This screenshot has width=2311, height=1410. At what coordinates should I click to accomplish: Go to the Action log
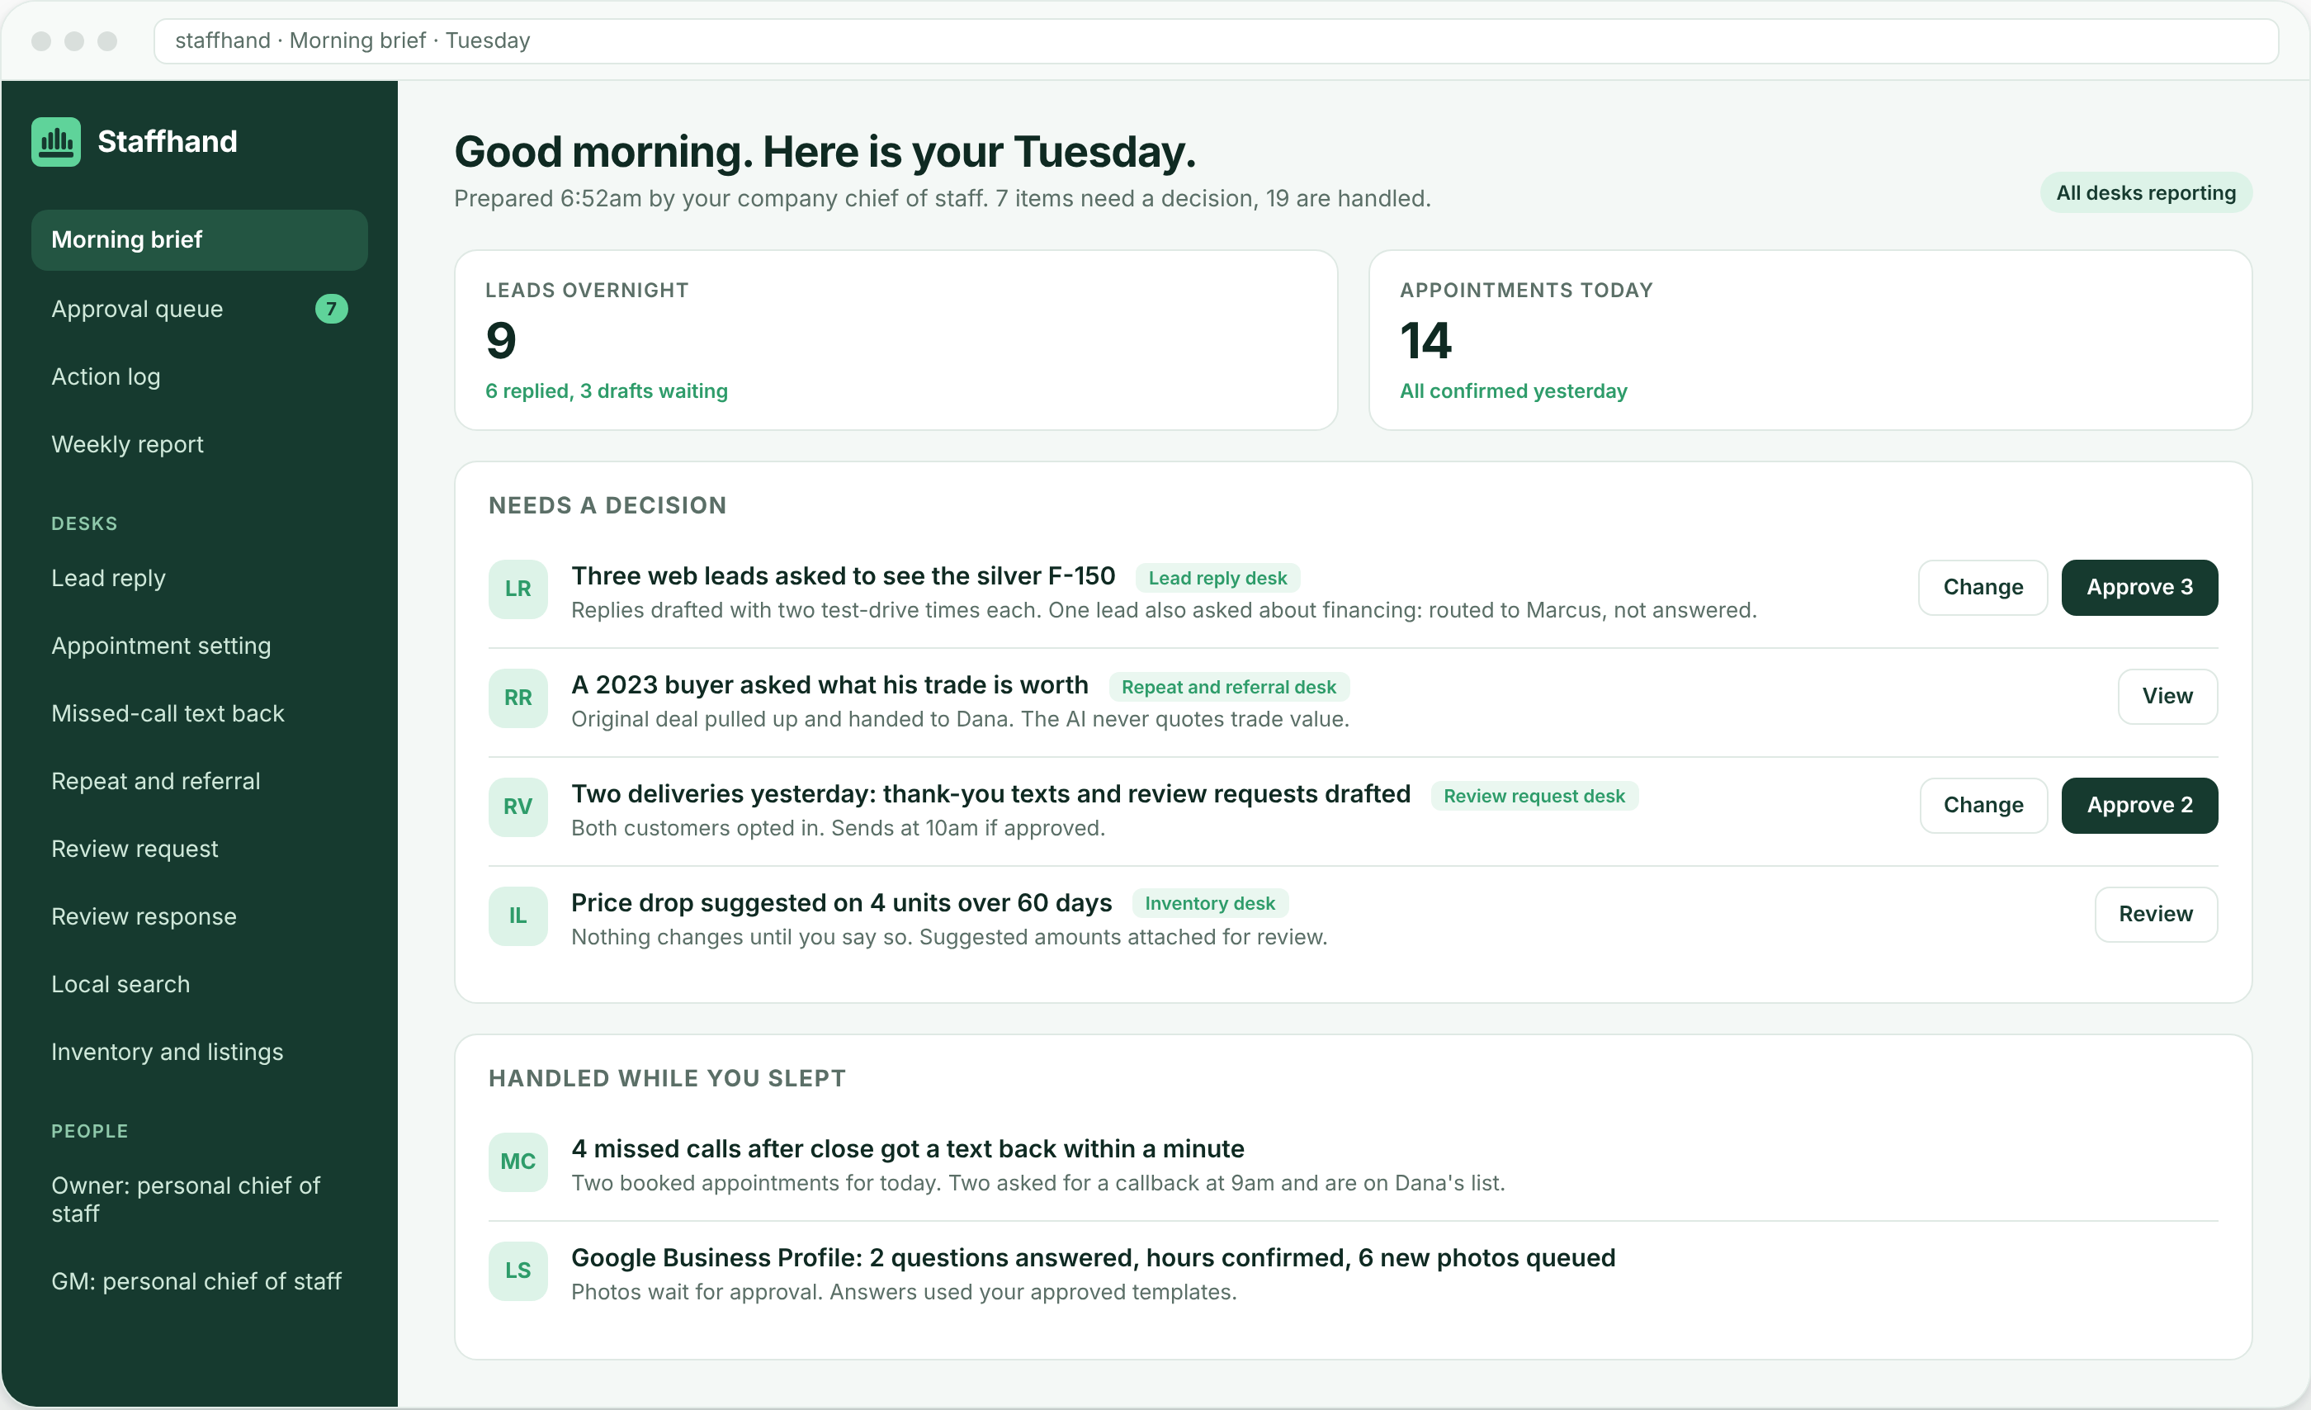click(x=199, y=376)
